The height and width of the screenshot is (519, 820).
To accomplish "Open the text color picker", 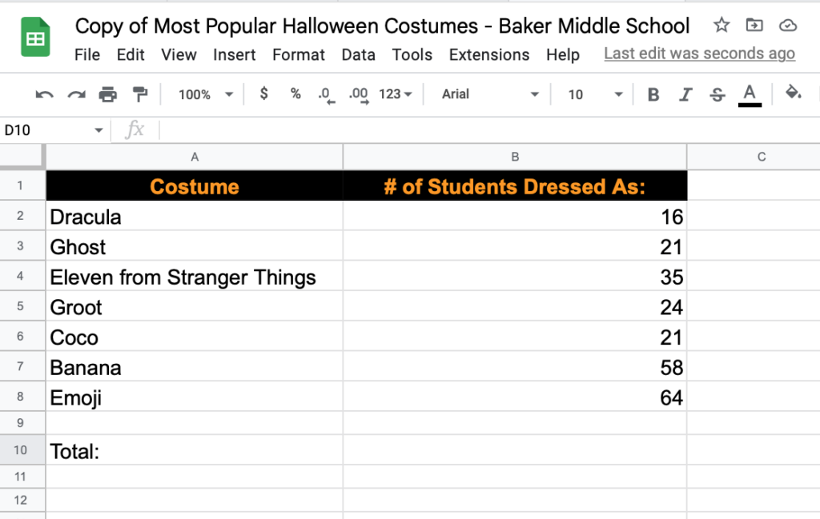I will click(x=750, y=94).
